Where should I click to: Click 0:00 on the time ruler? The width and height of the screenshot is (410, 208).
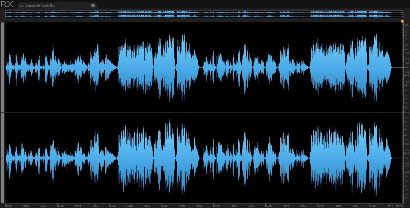9,206
